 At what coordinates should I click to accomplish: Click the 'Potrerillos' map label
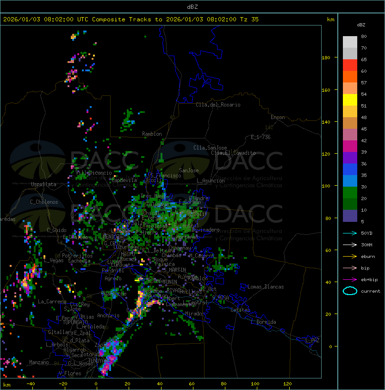pyautogui.click(x=77, y=256)
